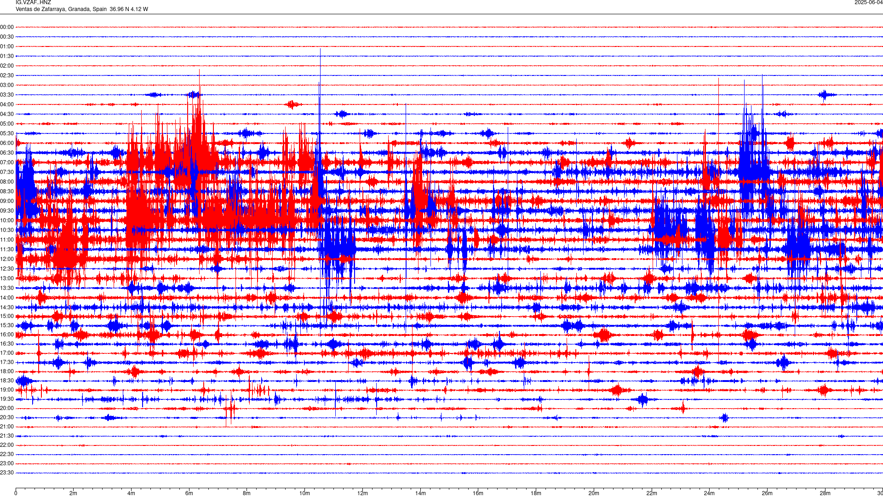
Task: Select the 14:00 time row label
Action: point(7,298)
